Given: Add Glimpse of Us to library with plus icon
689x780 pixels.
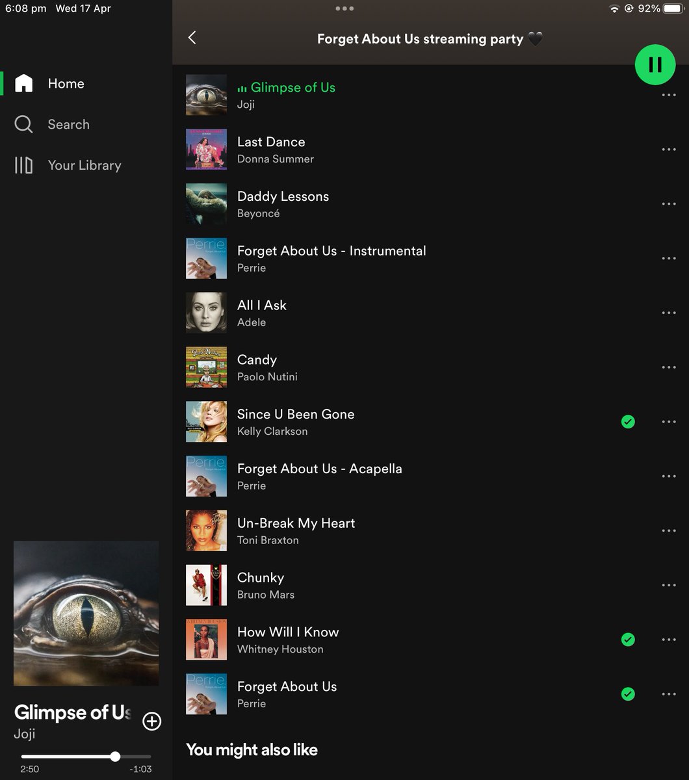Looking at the screenshot, I should [x=151, y=721].
